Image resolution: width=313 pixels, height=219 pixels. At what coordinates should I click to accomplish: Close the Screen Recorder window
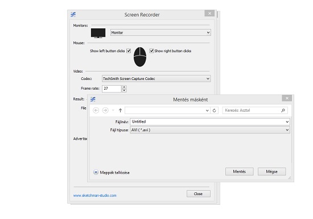(x=209, y=14)
